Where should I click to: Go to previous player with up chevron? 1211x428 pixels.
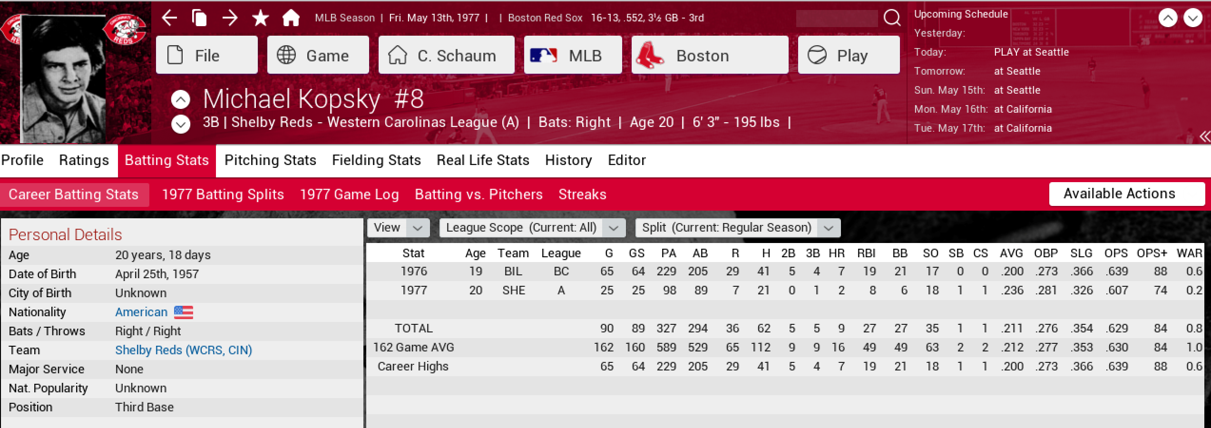(181, 100)
